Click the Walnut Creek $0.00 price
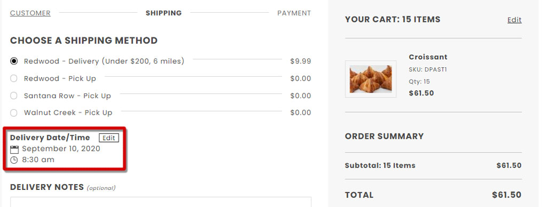The height and width of the screenshot is (207, 547). (x=301, y=113)
